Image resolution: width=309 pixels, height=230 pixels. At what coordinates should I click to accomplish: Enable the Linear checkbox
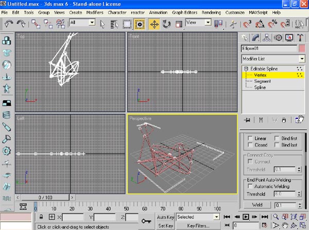[251, 138]
